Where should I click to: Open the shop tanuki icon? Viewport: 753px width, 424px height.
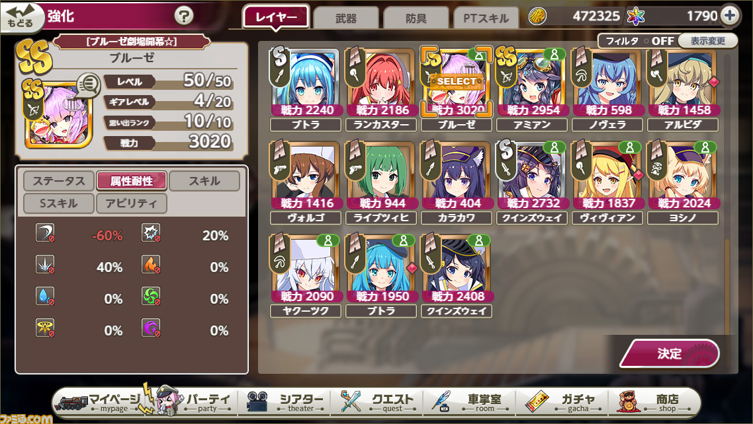click(629, 402)
